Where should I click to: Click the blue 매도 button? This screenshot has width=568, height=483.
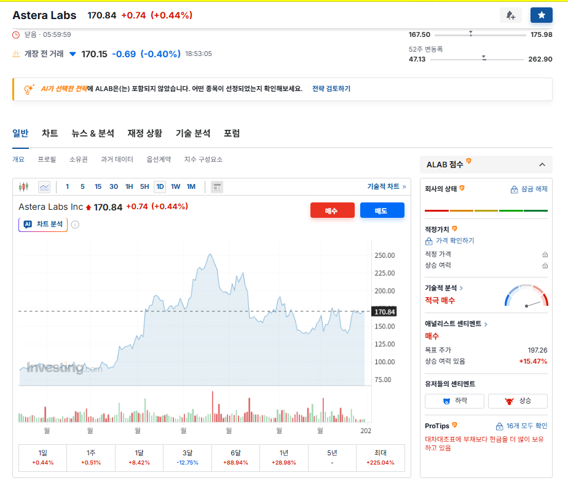(382, 210)
